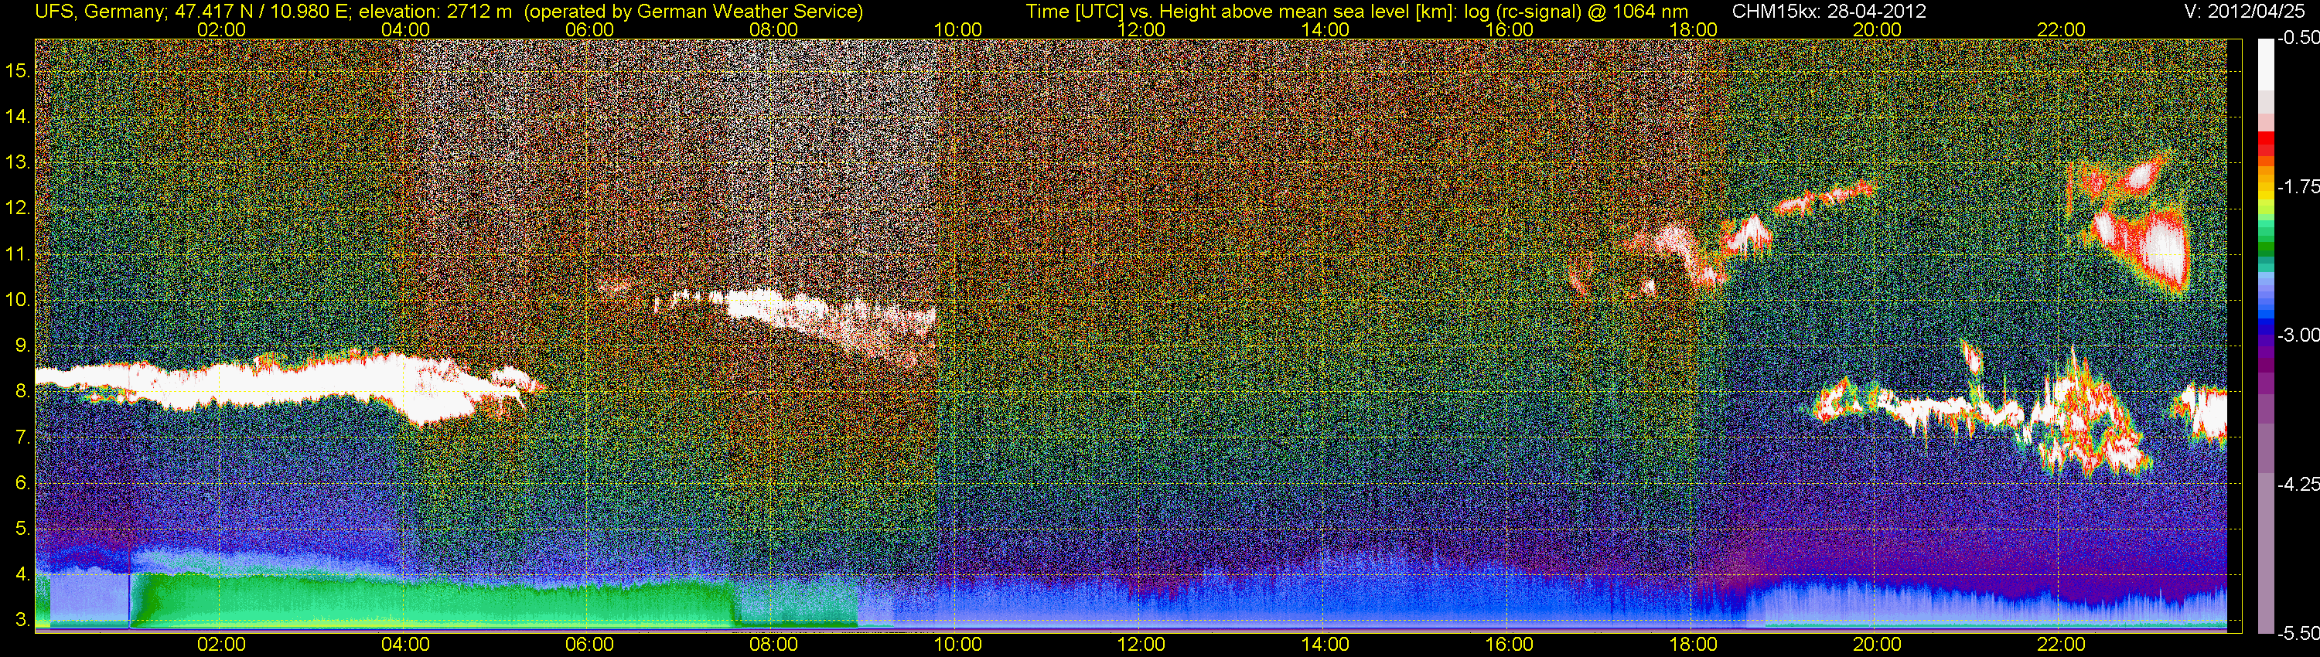This screenshot has height=657, width=2320.
Task: Click the "11." height axis label
Action: [x=18, y=255]
